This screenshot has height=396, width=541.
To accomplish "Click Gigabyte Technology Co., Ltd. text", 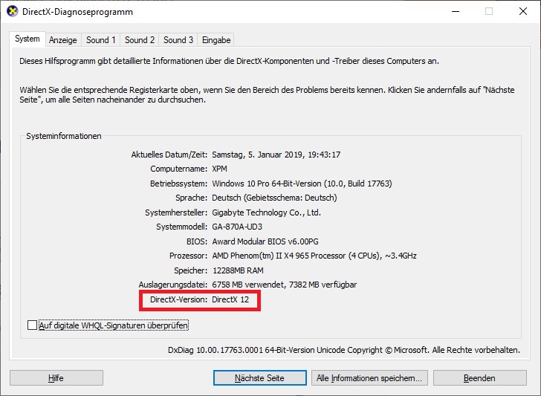I will (266, 212).
